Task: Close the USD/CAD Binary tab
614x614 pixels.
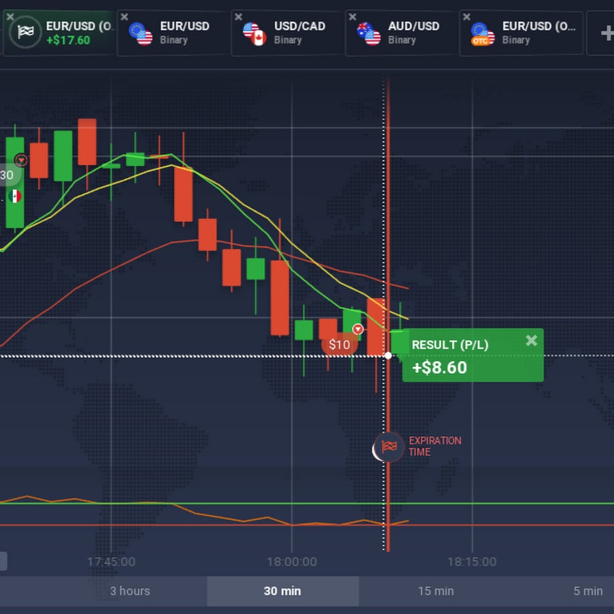Action: (237, 16)
